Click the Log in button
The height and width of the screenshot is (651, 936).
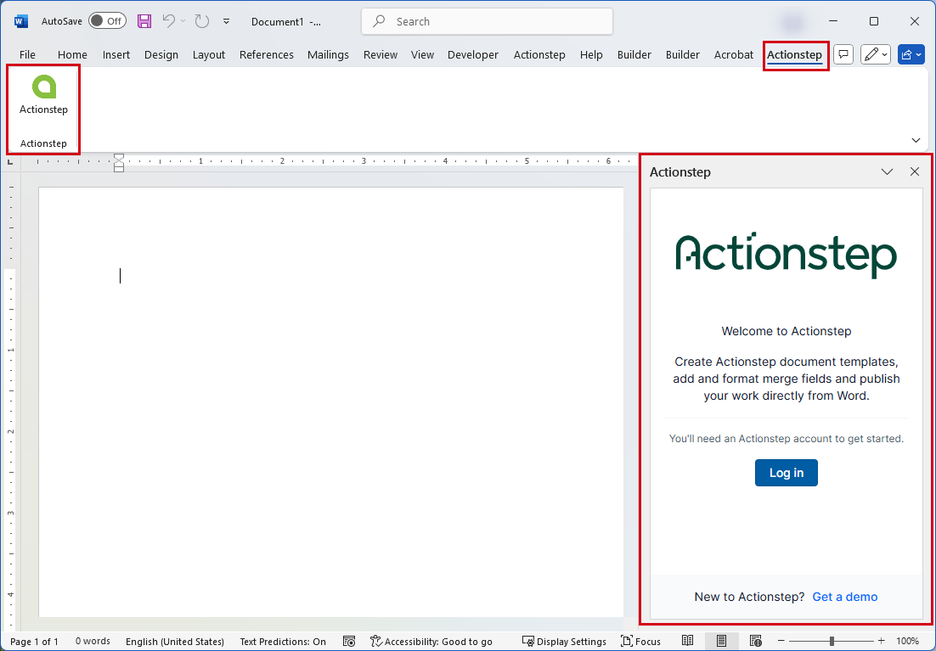[x=787, y=473]
